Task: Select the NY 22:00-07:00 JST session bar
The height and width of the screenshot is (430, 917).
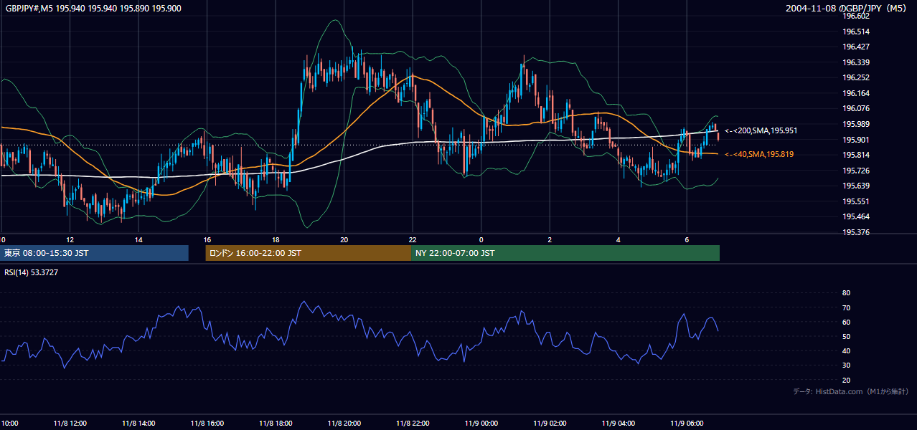Action: [565, 253]
